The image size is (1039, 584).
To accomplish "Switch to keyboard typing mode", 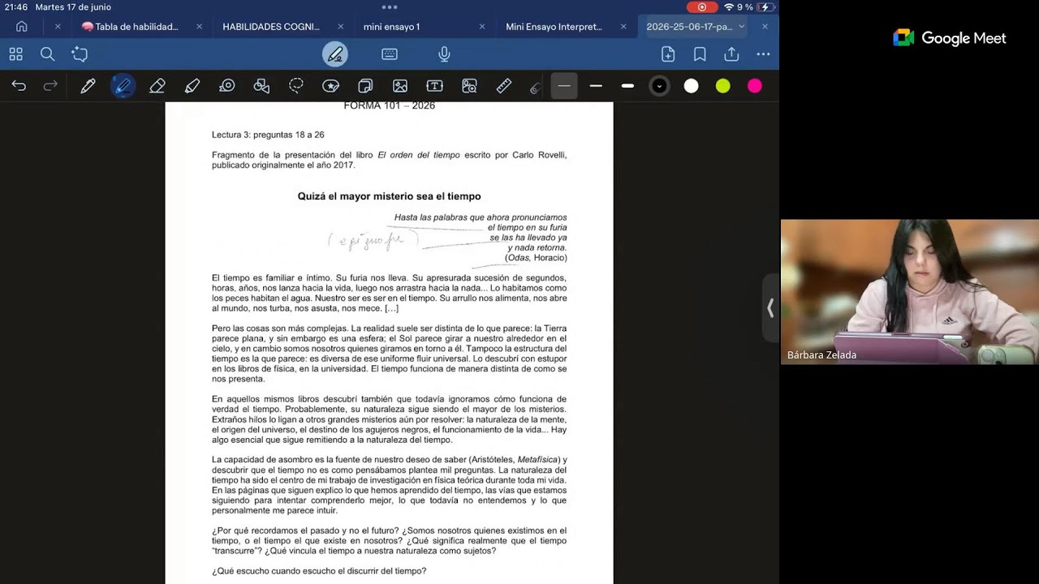I will 390,54.
